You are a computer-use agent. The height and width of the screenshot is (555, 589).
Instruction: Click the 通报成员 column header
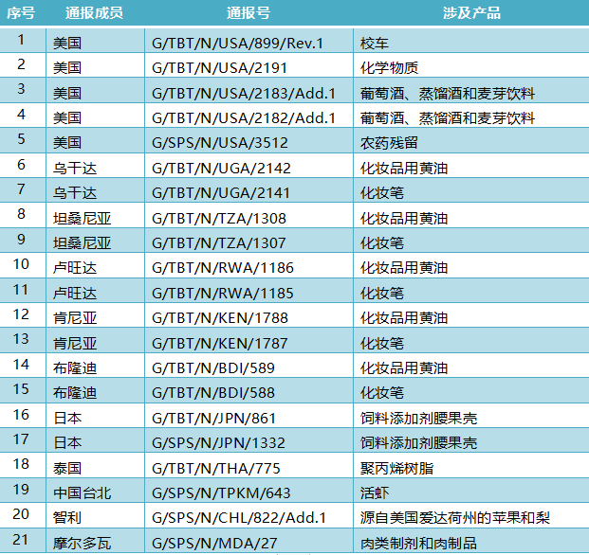click(x=94, y=12)
